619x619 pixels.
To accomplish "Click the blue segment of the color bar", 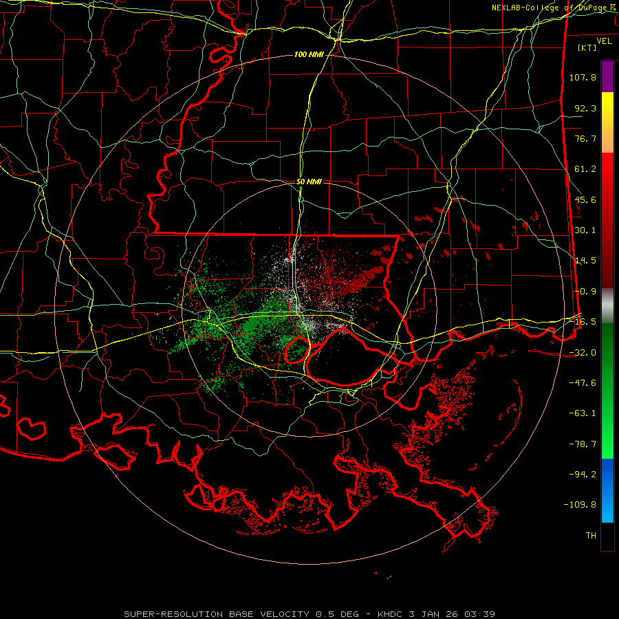I will pos(607,490).
